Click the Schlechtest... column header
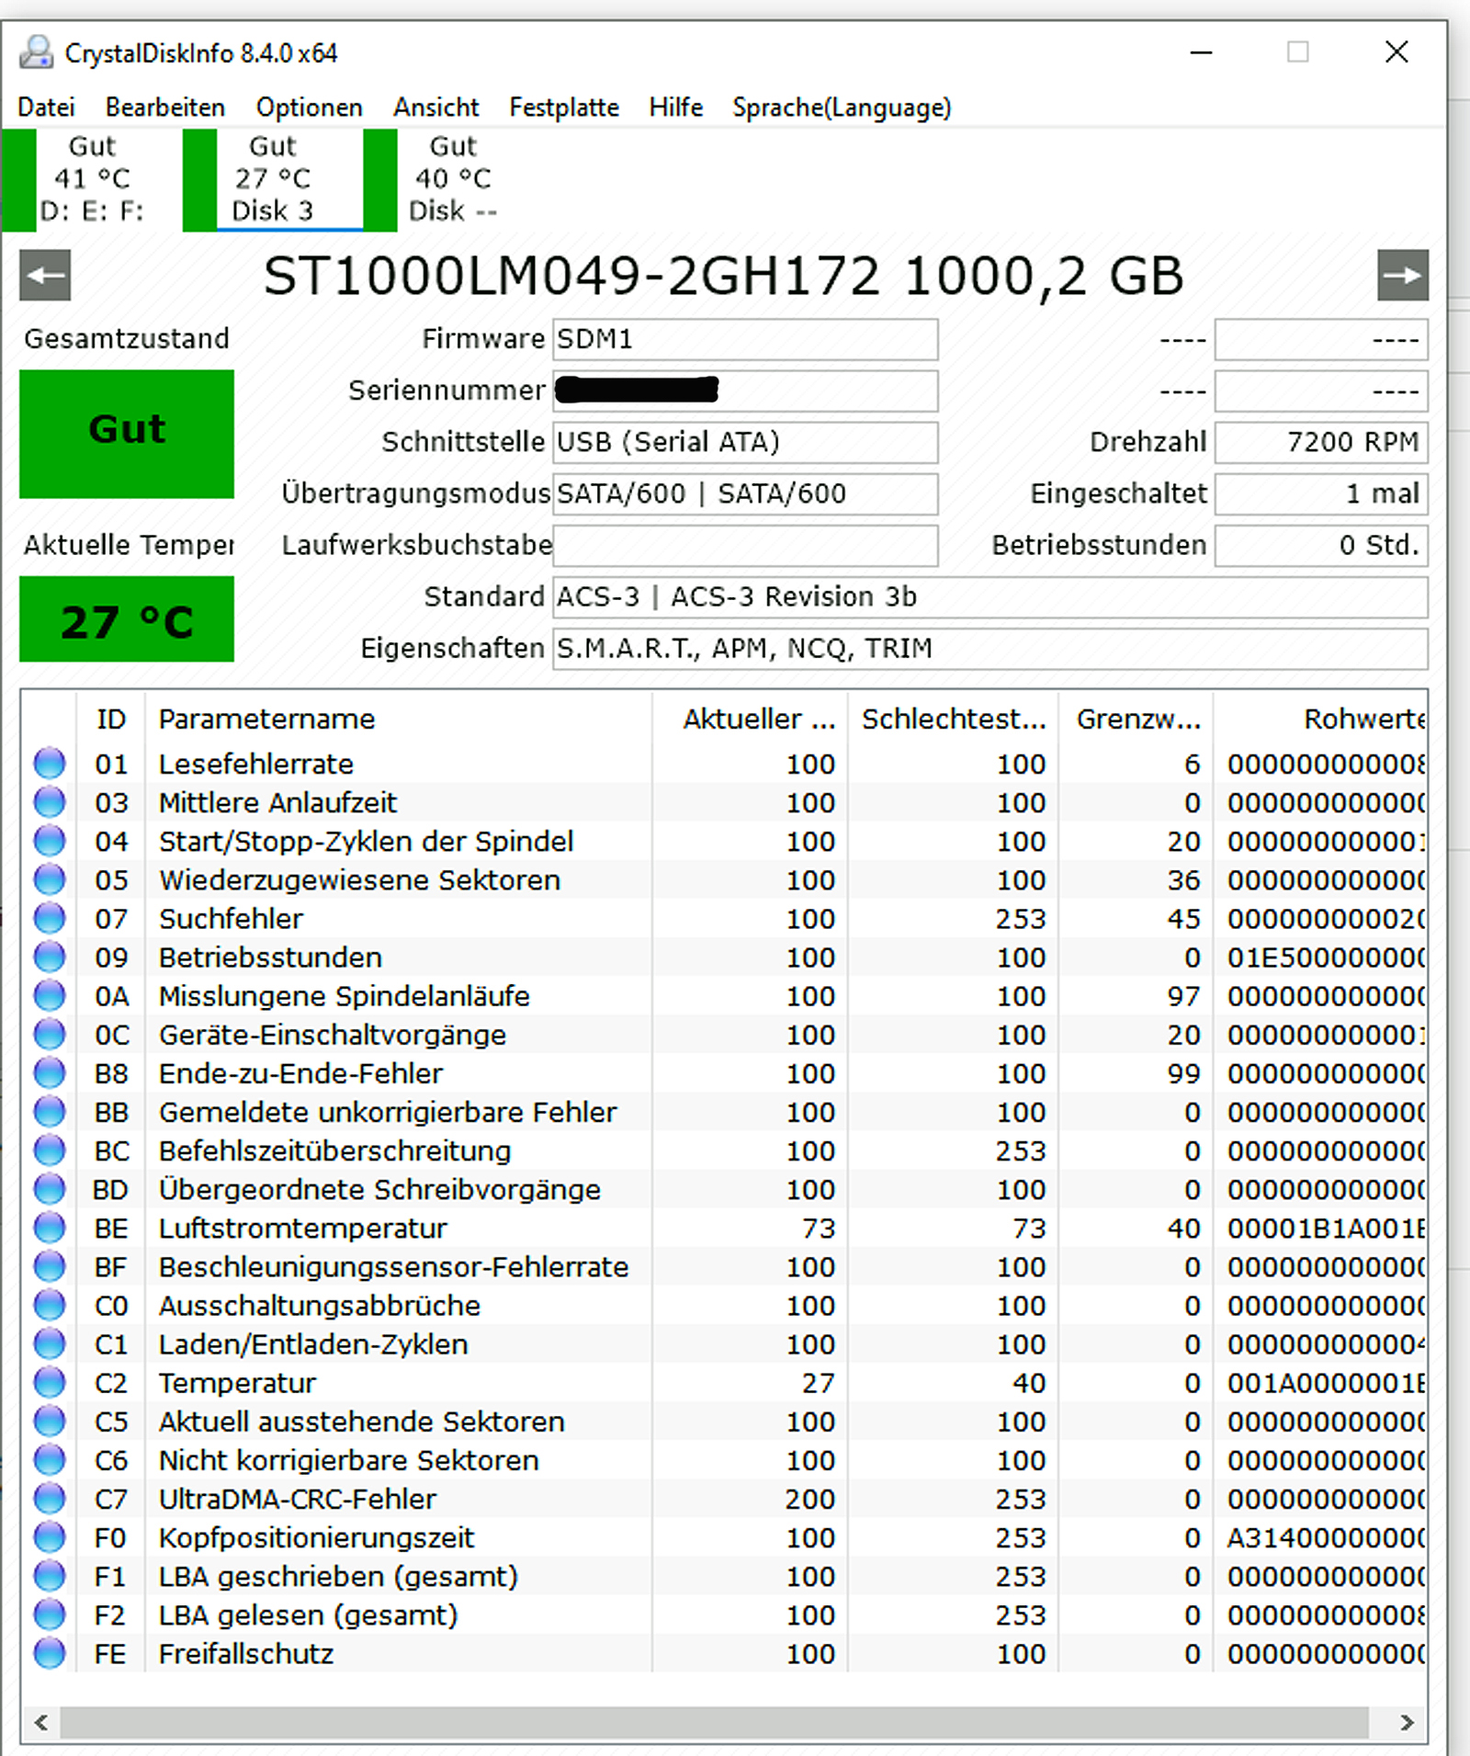The height and width of the screenshot is (1756, 1470). 953,719
